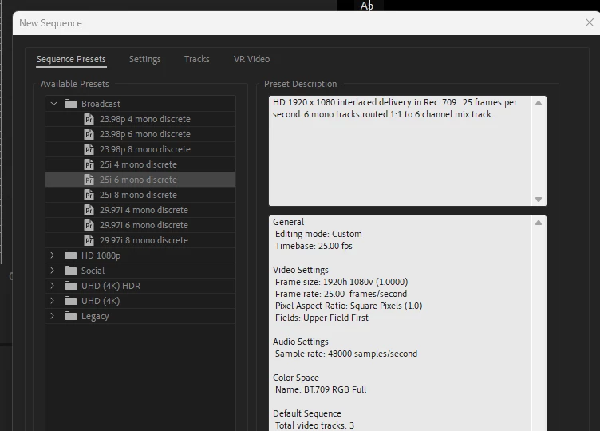Click preset description scroll down arrow
600x431 pixels.
(539, 200)
